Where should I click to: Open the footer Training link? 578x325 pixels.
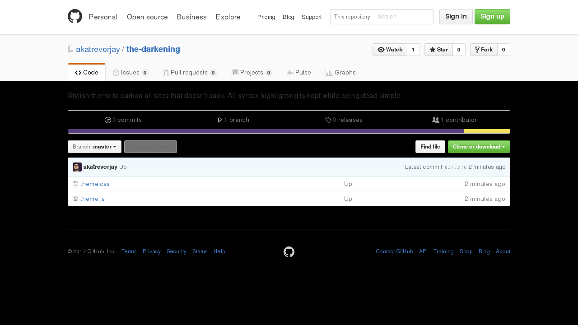[x=443, y=252]
